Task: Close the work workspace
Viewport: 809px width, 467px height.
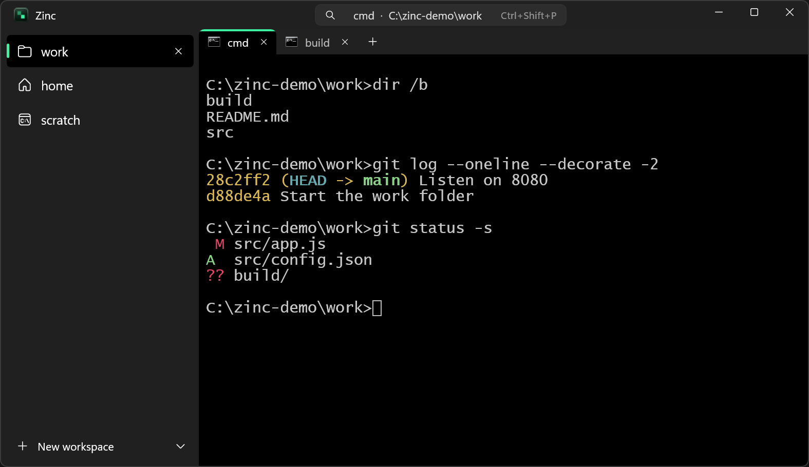Action: 178,51
